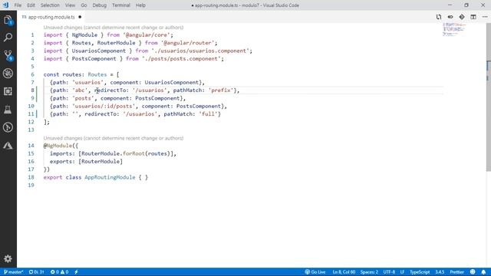Open the Edit menu
This screenshot has height=276, width=491.
tap(31, 5)
